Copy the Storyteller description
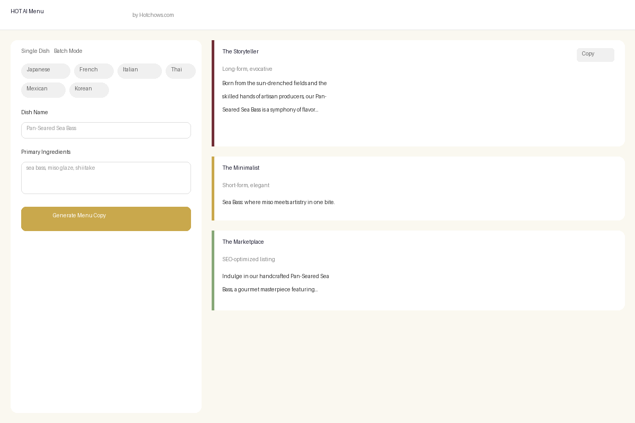 click(x=595, y=55)
